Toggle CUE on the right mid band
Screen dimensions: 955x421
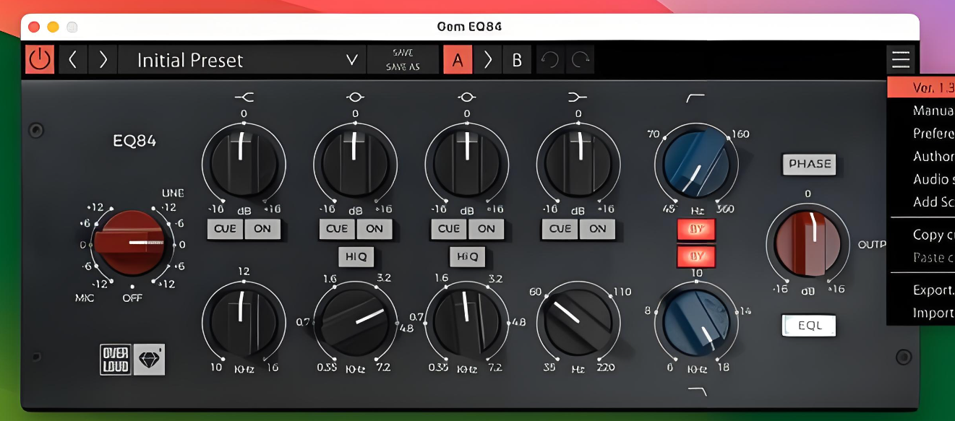449,229
